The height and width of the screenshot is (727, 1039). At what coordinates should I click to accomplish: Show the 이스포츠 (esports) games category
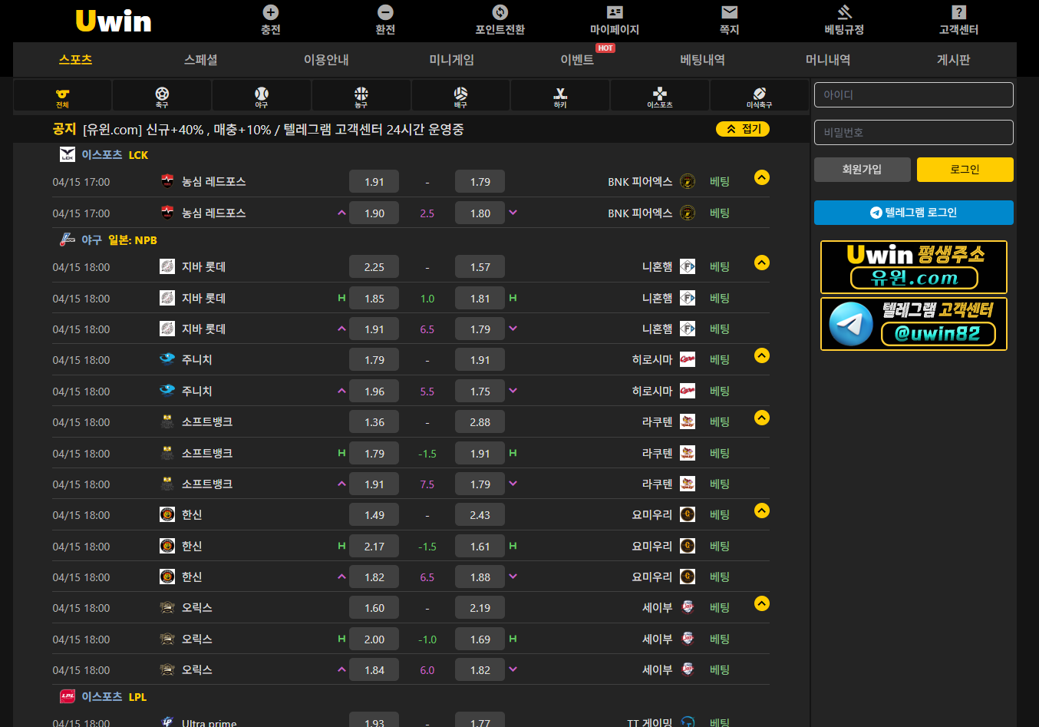point(660,96)
